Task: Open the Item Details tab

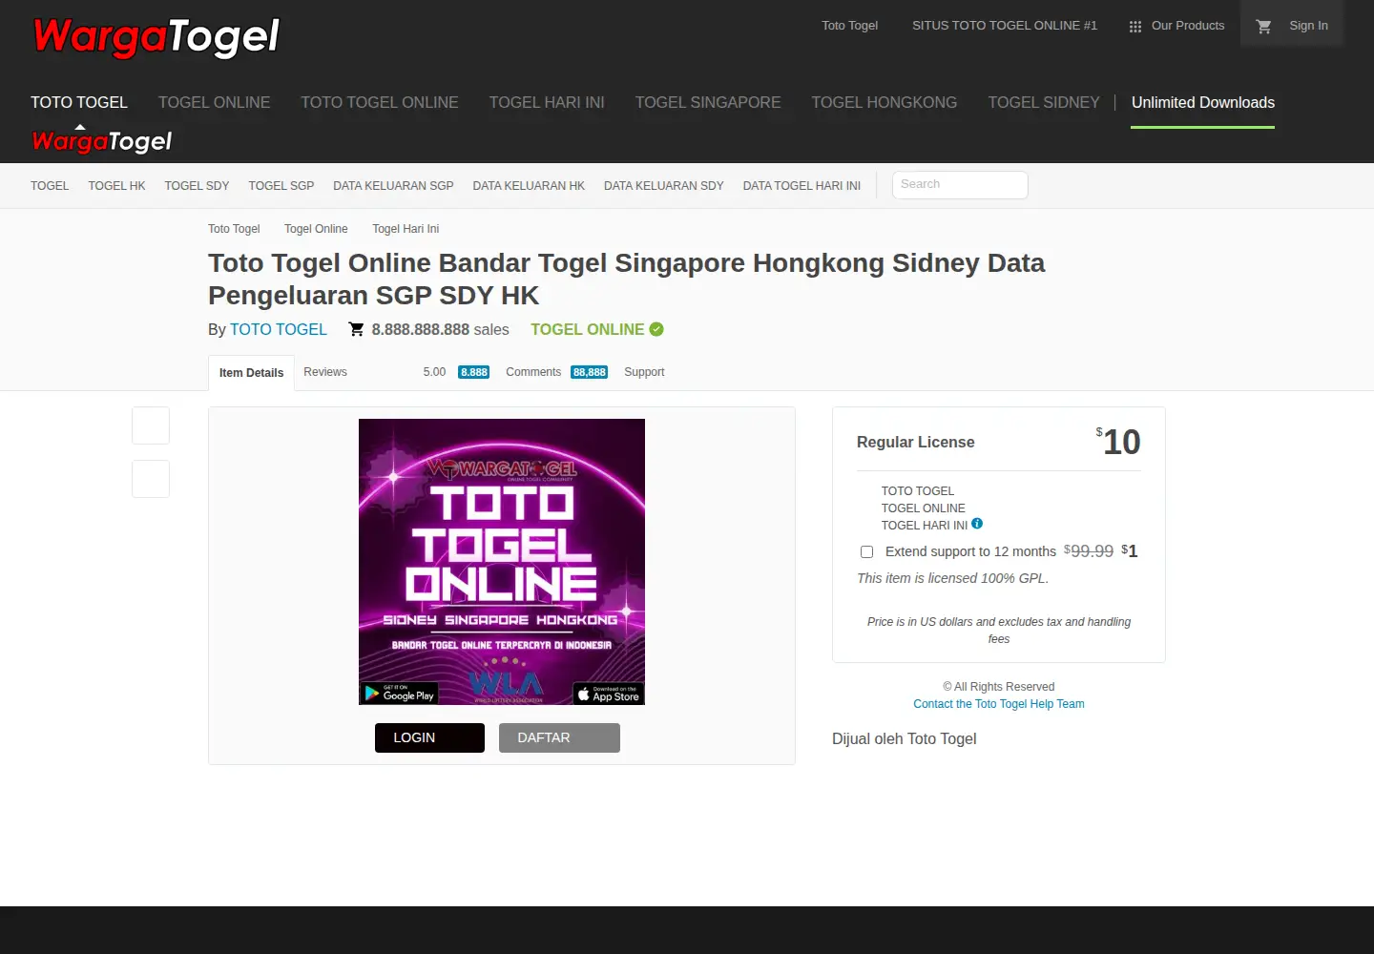Action: [251, 373]
